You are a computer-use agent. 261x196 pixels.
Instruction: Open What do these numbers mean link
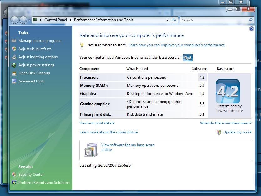[225, 123]
